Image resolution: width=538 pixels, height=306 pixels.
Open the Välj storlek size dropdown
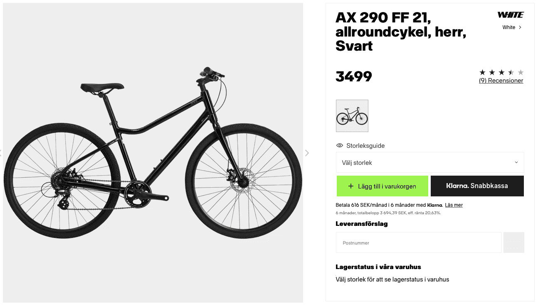tap(429, 163)
